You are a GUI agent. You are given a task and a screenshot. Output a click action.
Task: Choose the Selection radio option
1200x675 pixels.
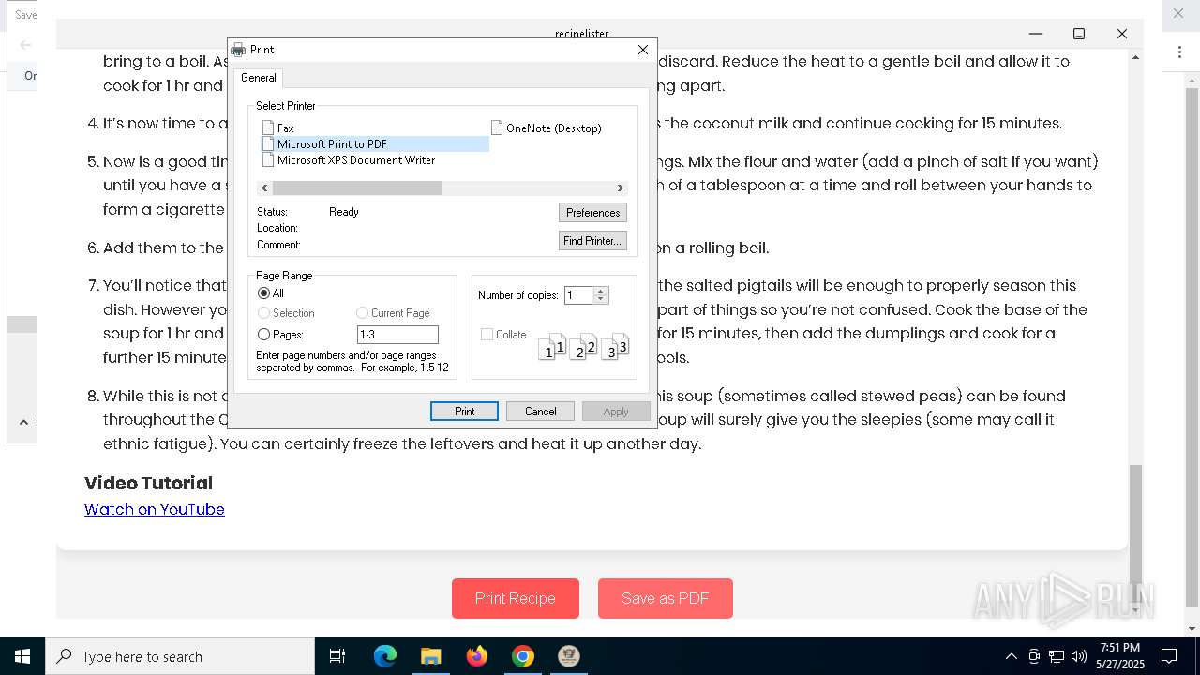click(286, 312)
